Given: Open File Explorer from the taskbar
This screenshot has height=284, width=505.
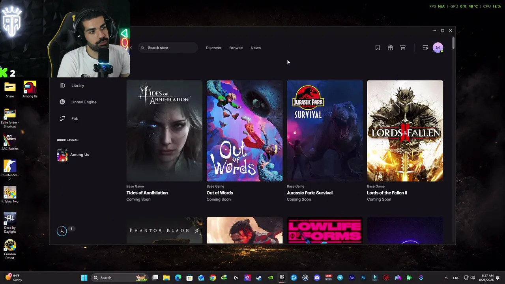Looking at the screenshot, I should (166, 278).
